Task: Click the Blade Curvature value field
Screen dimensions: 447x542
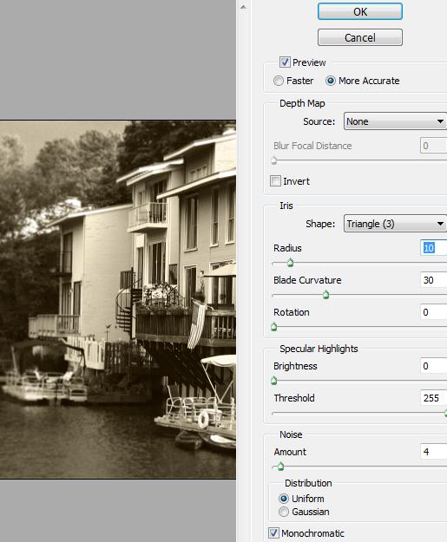Action: click(x=433, y=280)
